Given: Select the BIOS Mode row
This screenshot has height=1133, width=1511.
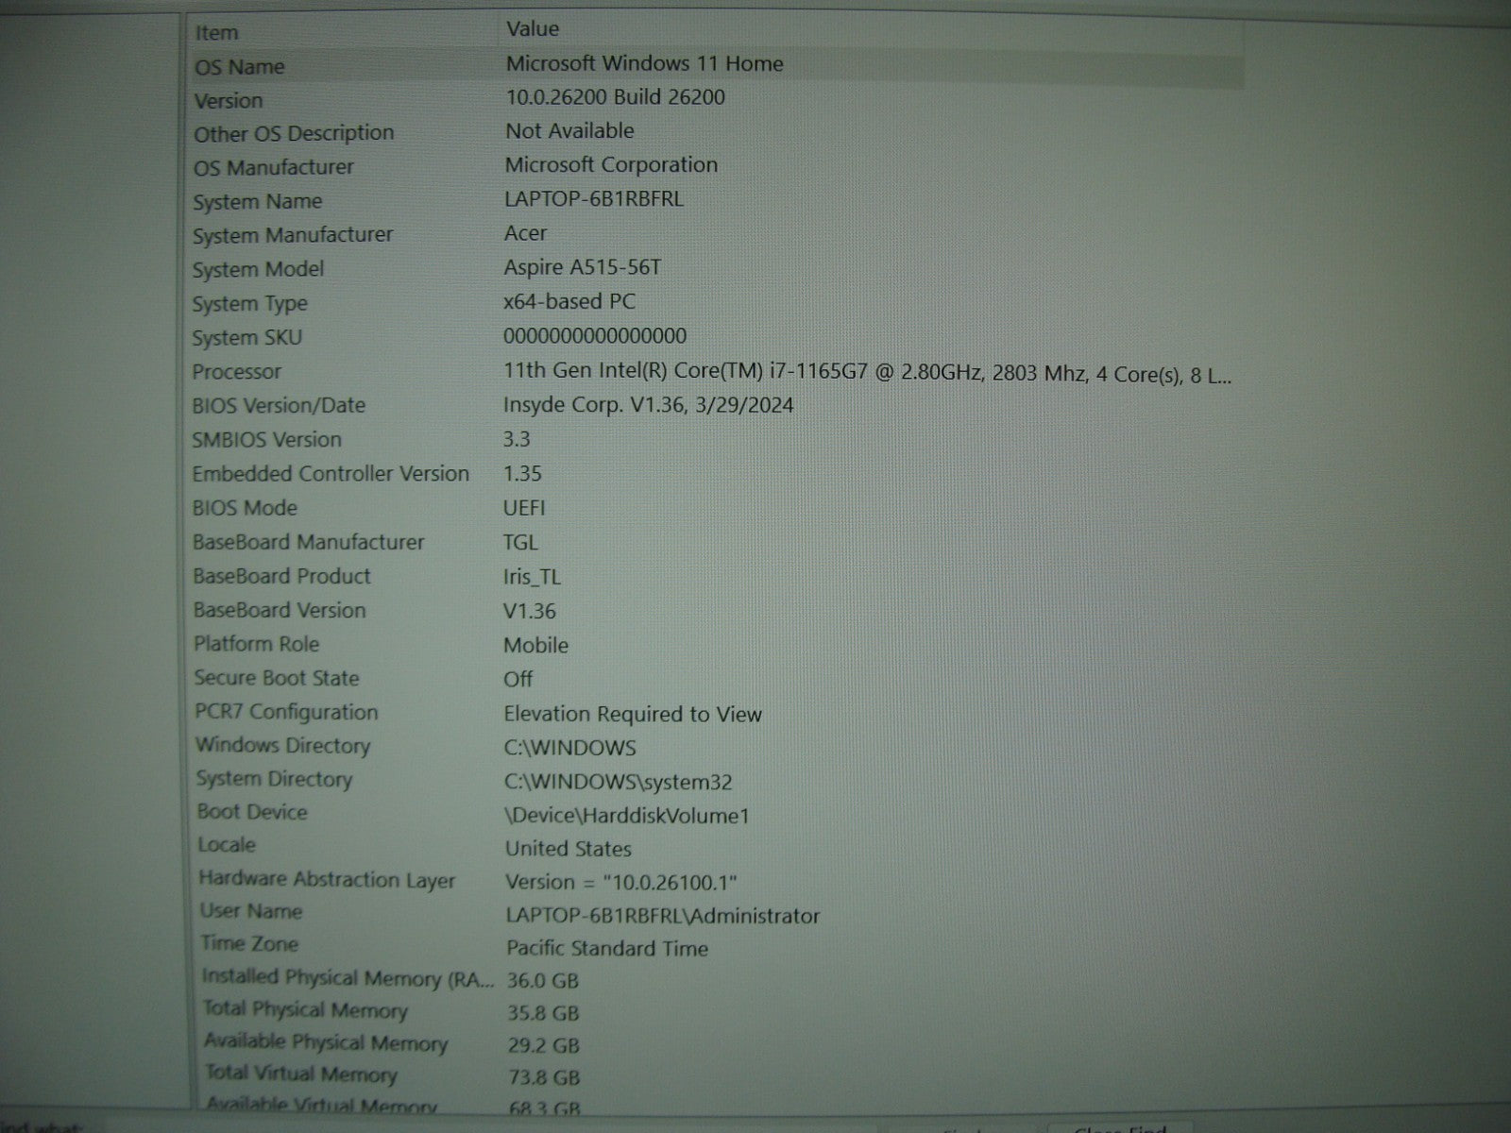Looking at the screenshot, I should click(x=245, y=508).
